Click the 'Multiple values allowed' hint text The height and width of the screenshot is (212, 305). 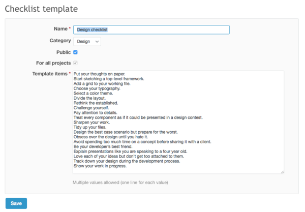(x=120, y=182)
